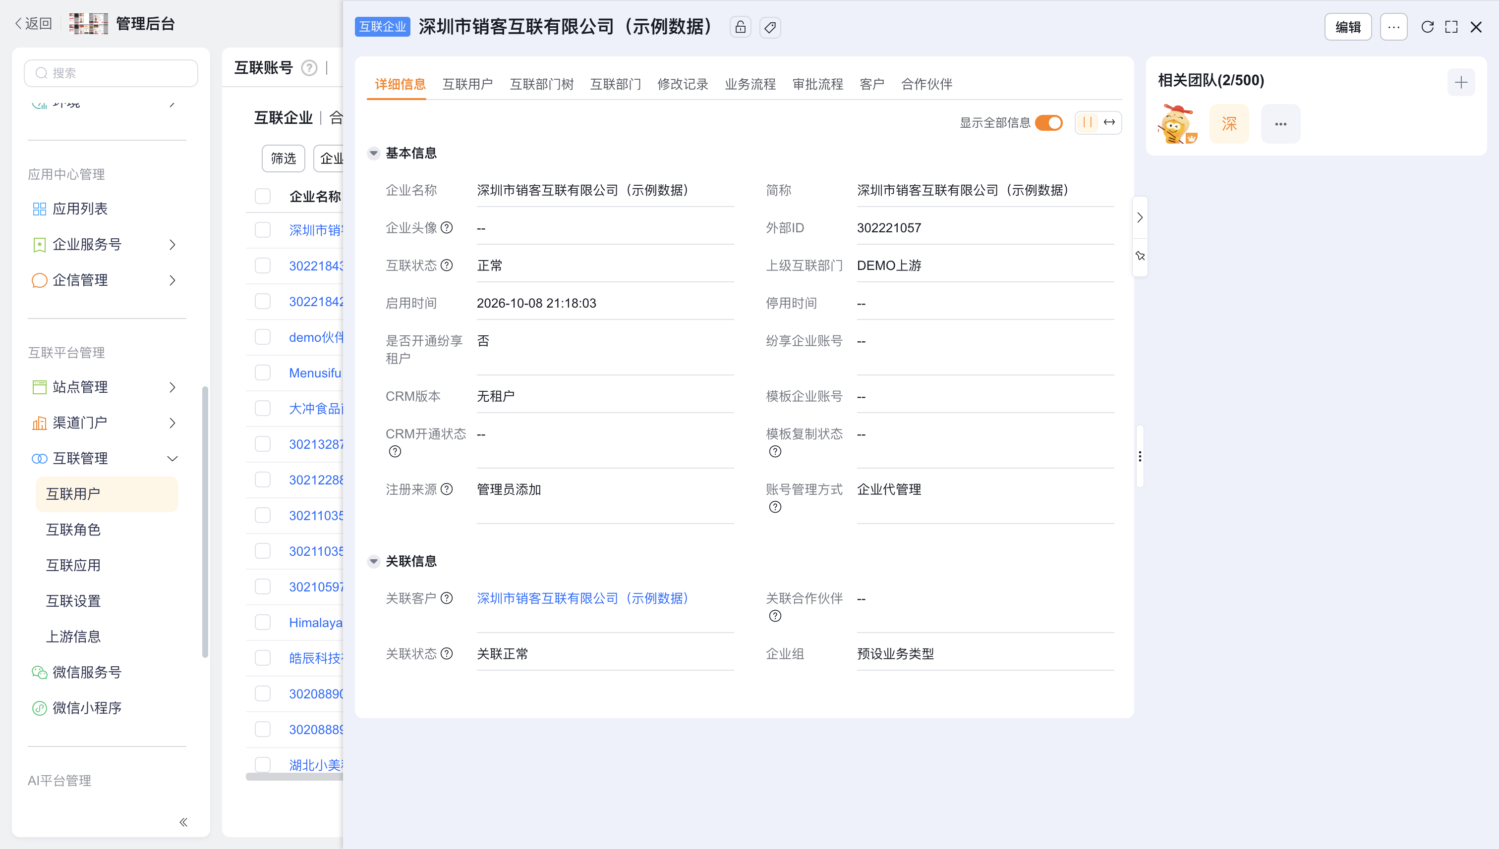Check the select-all checkbox in 企业名称 header

[x=263, y=197]
